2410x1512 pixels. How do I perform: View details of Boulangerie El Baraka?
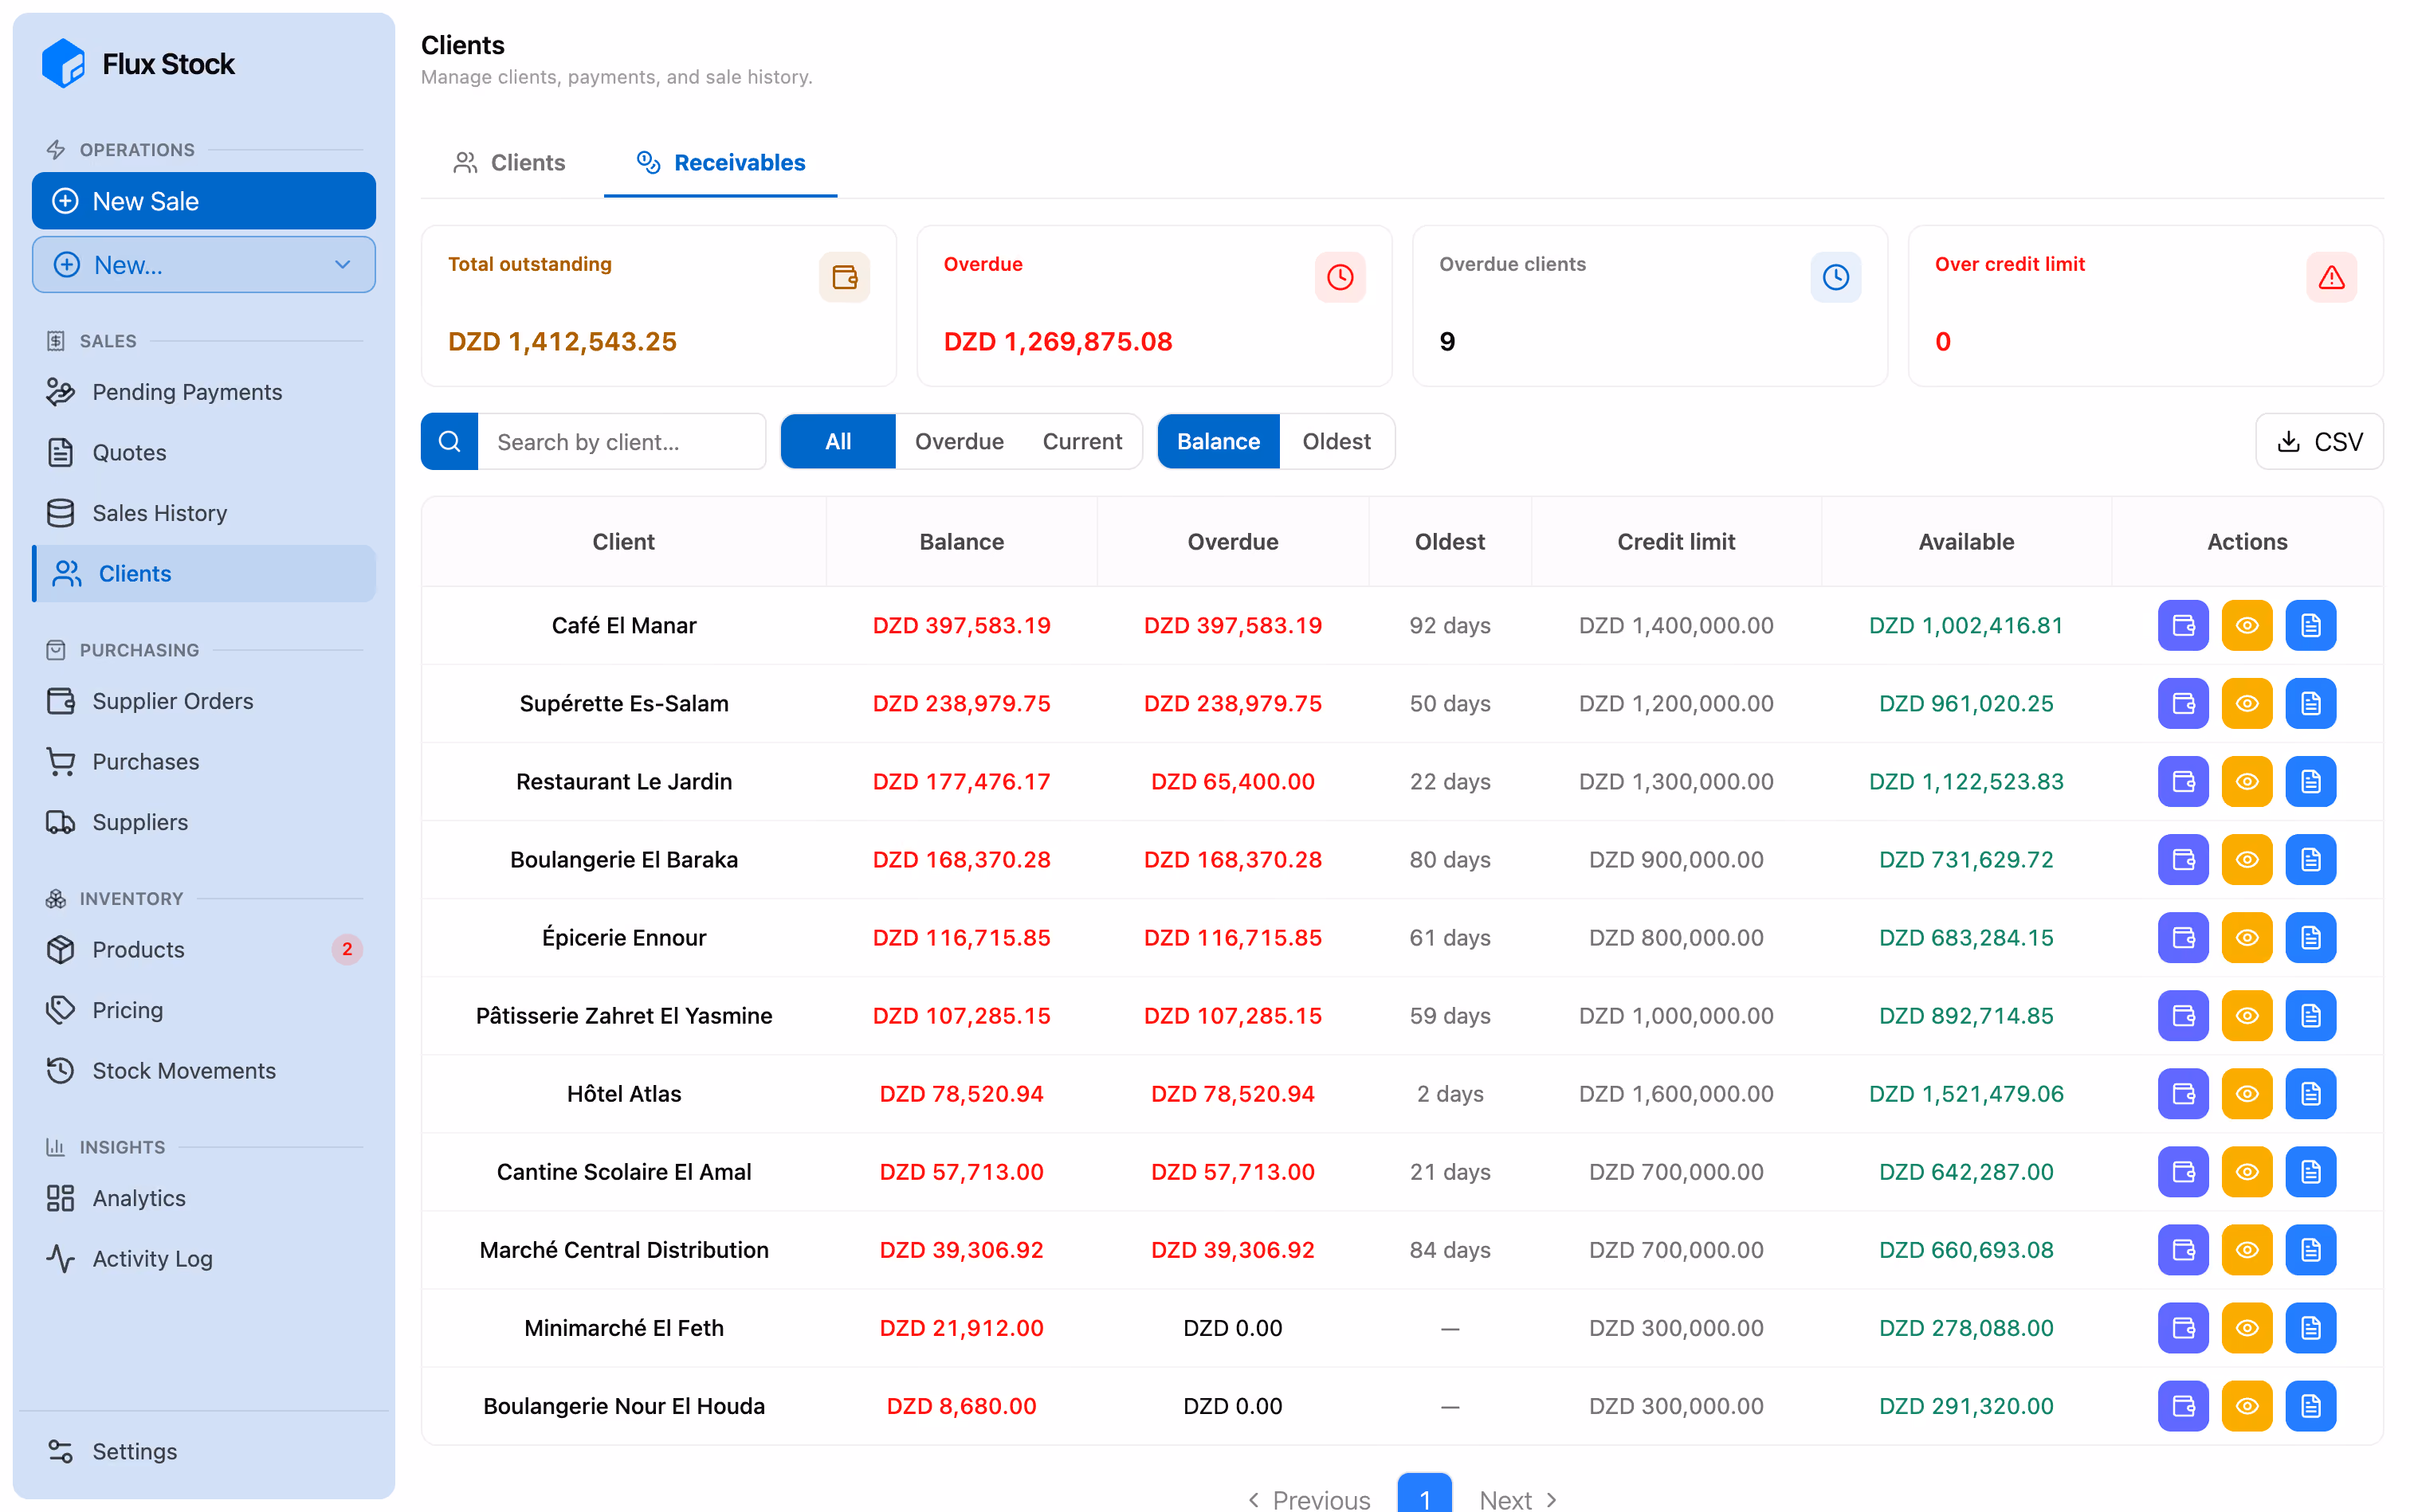[x=2246, y=859]
